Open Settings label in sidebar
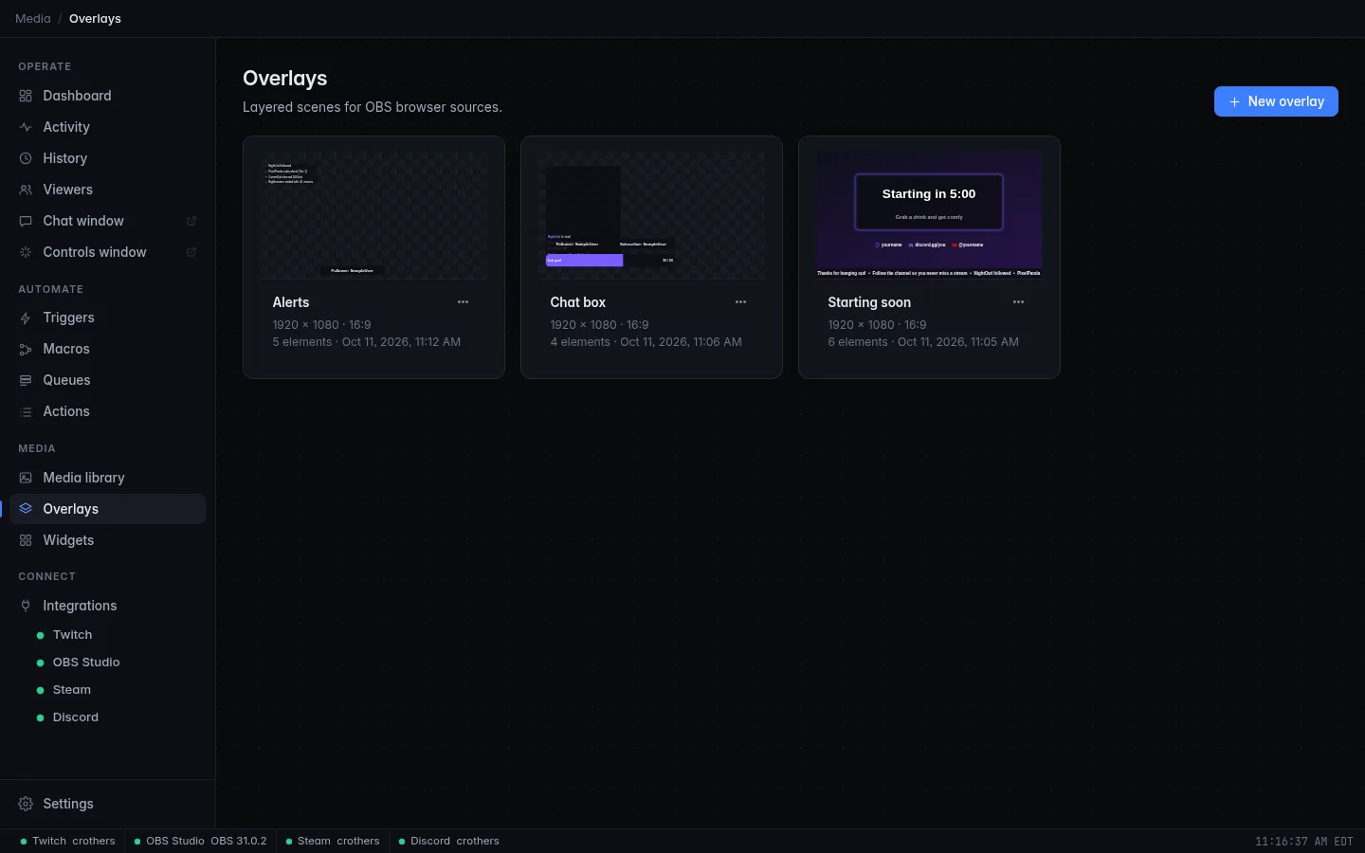This screenshot has height=853, width=1365. click(x=68, y=804)
